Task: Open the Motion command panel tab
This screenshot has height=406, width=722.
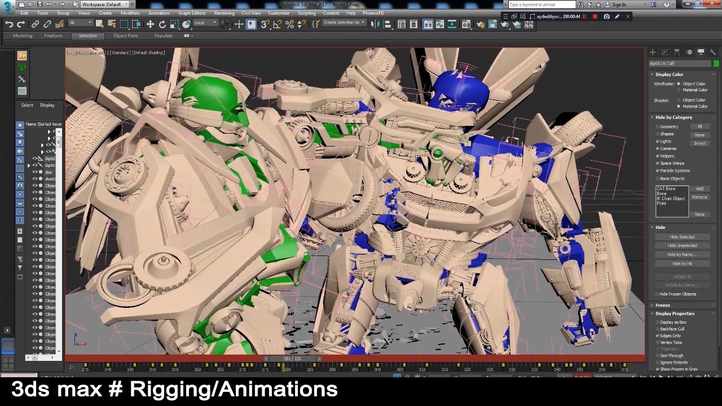Action: pyautogui.click(x=689, y=52)
